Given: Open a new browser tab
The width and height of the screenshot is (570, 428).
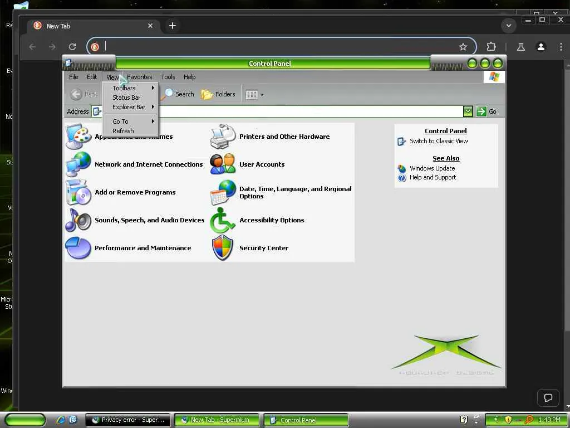Looking at the screenshot, I should [x=173, y=26].
